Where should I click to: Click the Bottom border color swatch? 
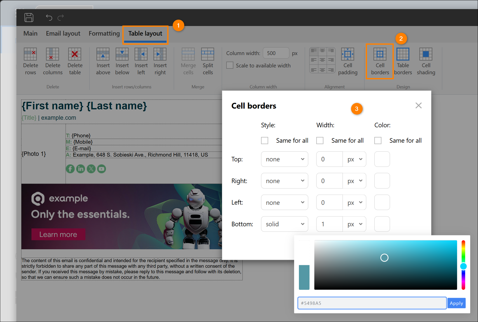pyautogui.click(x=382, y=224)
